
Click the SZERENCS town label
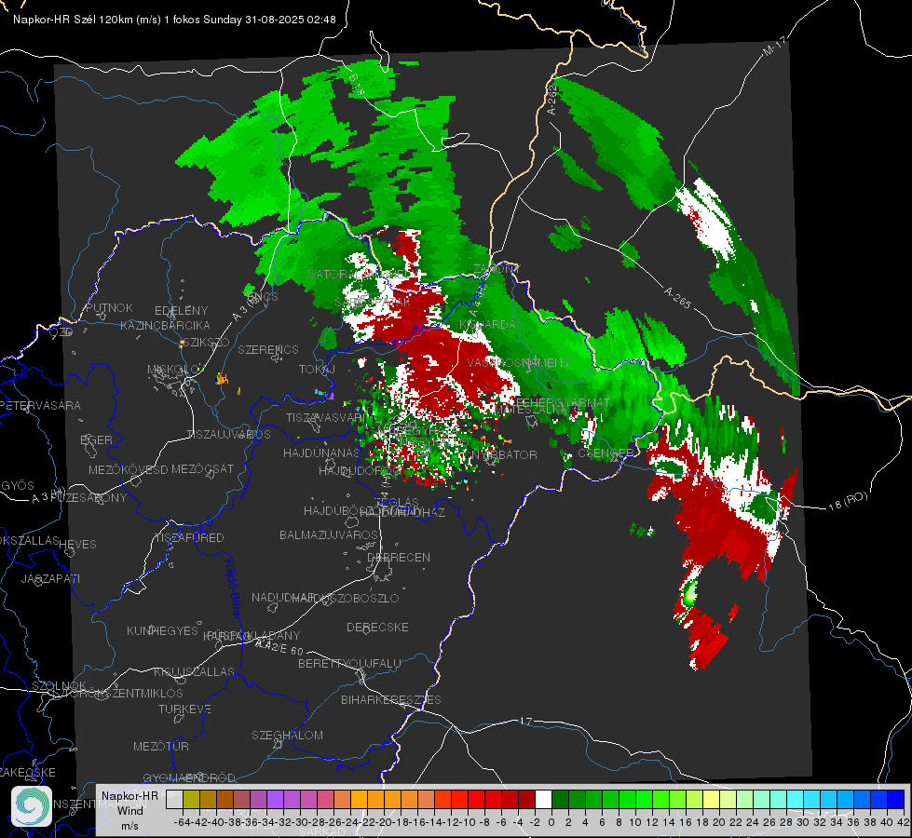click(268, 349)
